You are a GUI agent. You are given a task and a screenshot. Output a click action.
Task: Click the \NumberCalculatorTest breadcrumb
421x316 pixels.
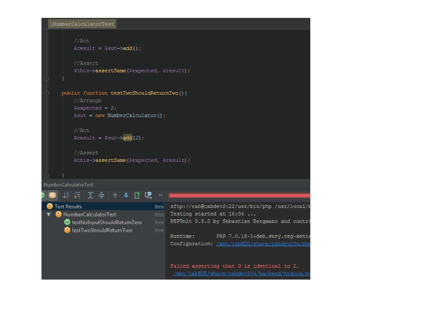[x=82, y=24]
